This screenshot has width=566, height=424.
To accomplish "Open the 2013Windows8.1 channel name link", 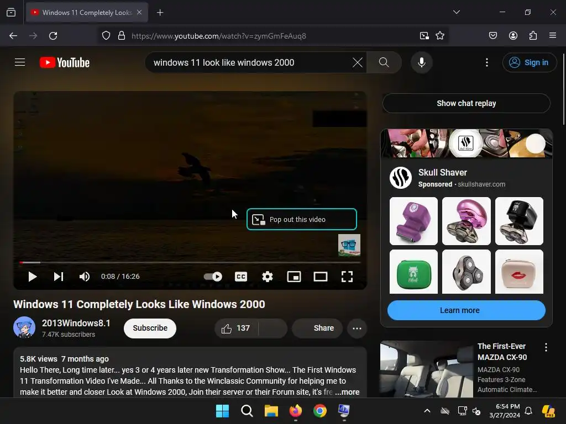I will (x=76, y=323).
